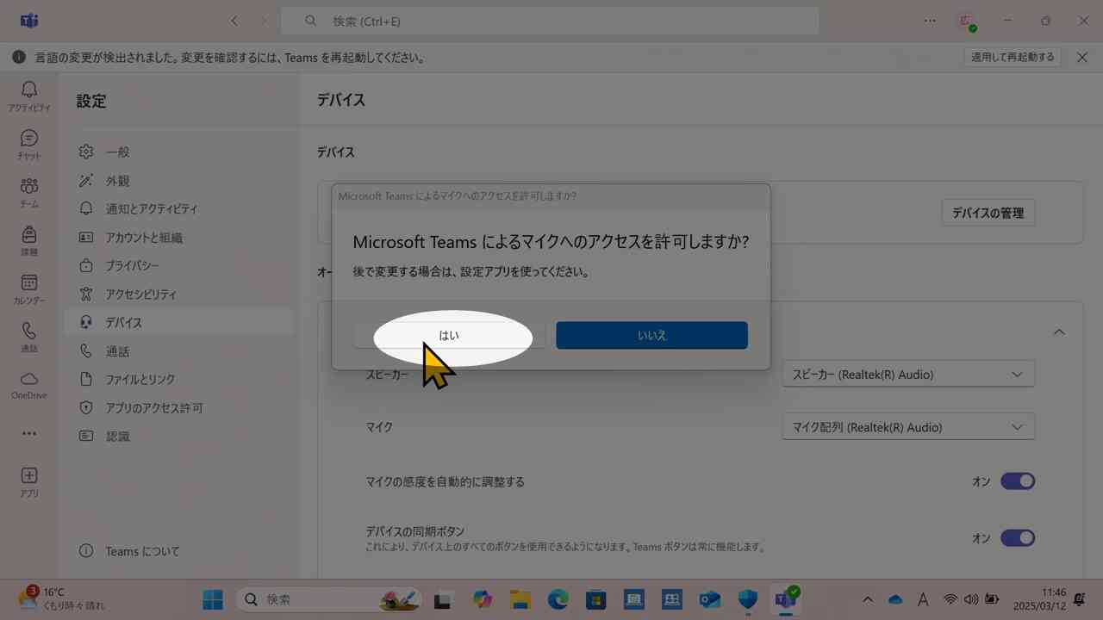Viewport: 1103px width, 620px height.
Task: Open the スピーカー device dropdown
Action: pos(907,374)
